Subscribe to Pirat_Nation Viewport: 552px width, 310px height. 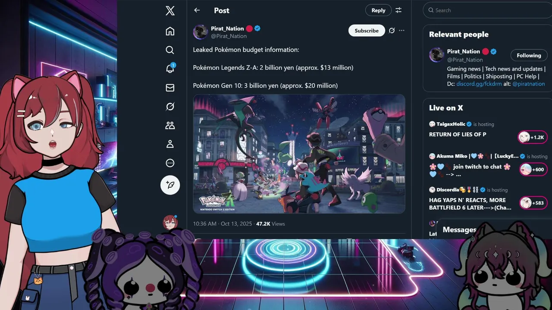coord(367,31)
